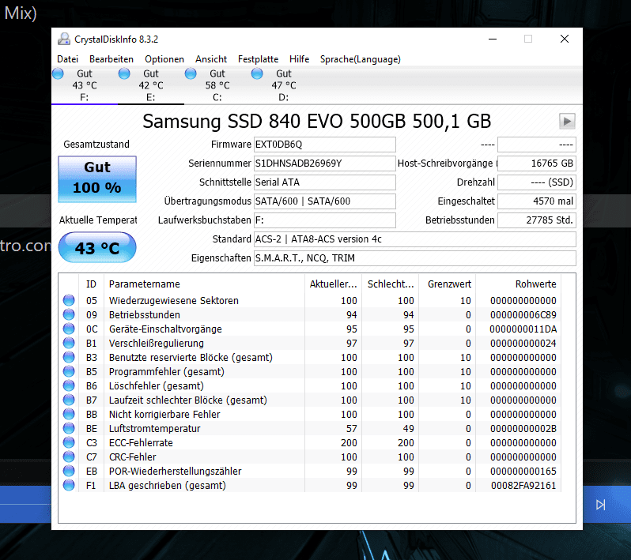Viewport: 631px width, 560px height.
Task: Click the next disk arrow button
Action: (567, 121)
